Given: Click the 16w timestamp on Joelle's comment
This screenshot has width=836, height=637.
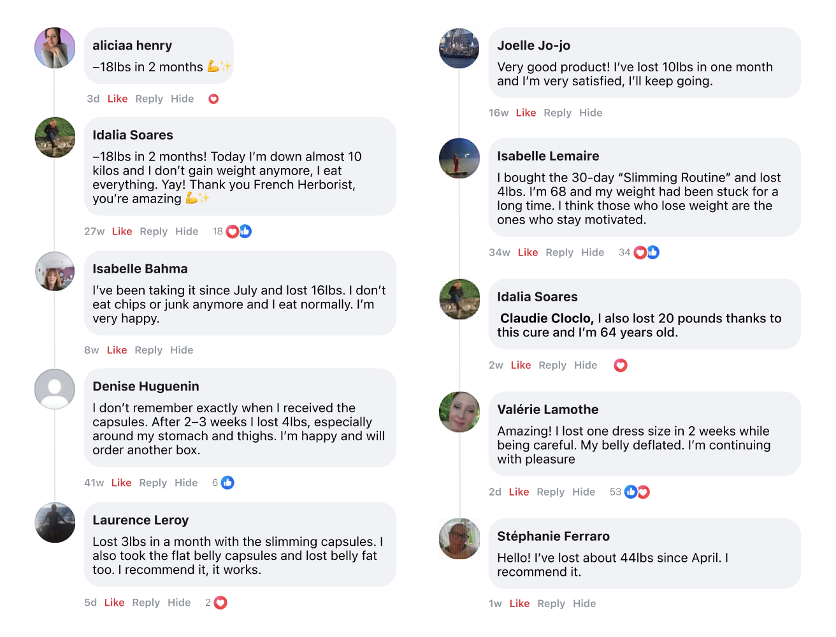Looking at the screenshot, I should point(498,113).
